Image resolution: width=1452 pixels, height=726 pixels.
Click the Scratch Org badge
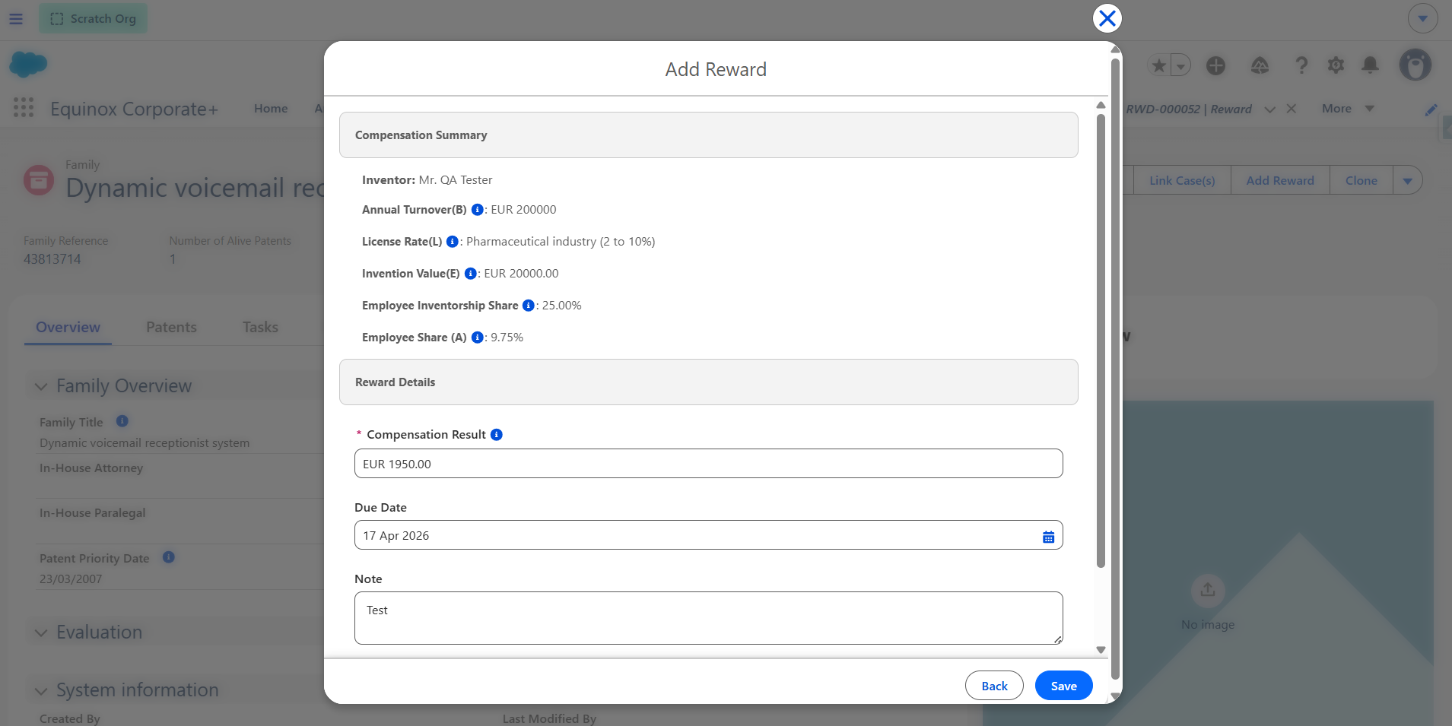tap(93, 18)
